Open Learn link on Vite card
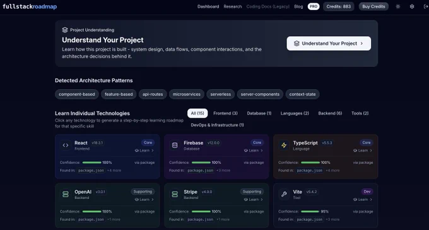The image size is (429, 230). (363, 200)
